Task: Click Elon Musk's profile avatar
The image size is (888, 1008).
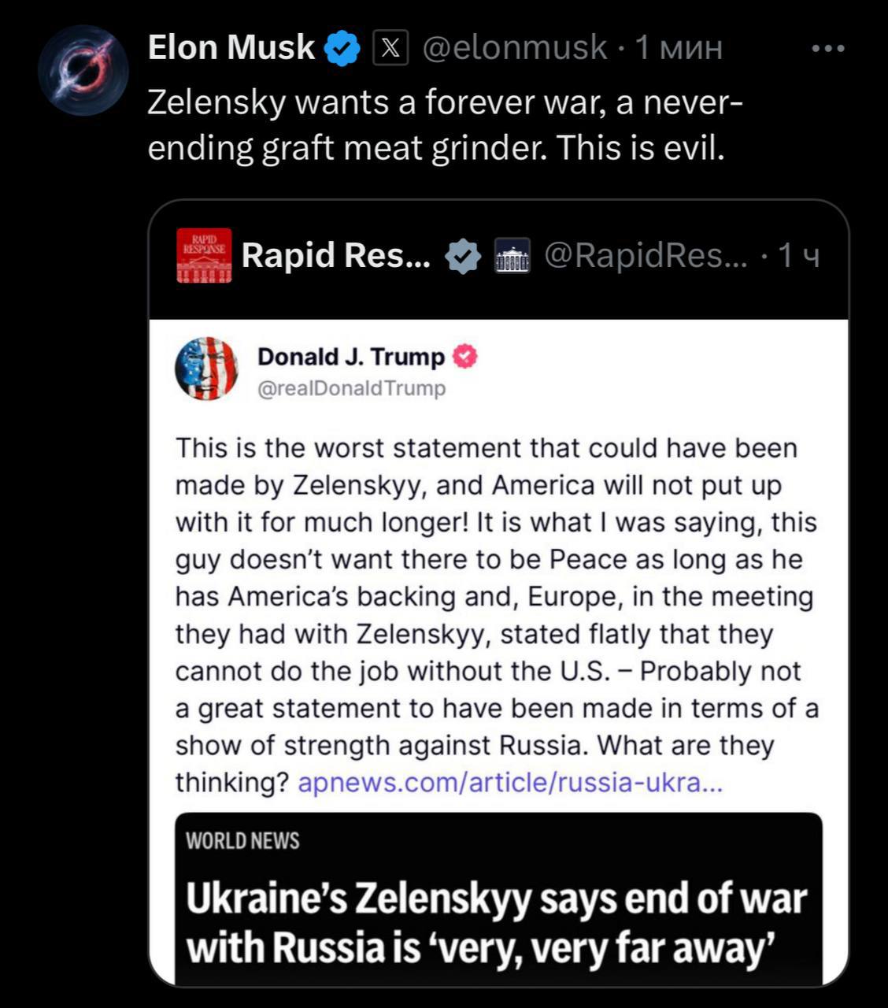Action: click(83, 71)
